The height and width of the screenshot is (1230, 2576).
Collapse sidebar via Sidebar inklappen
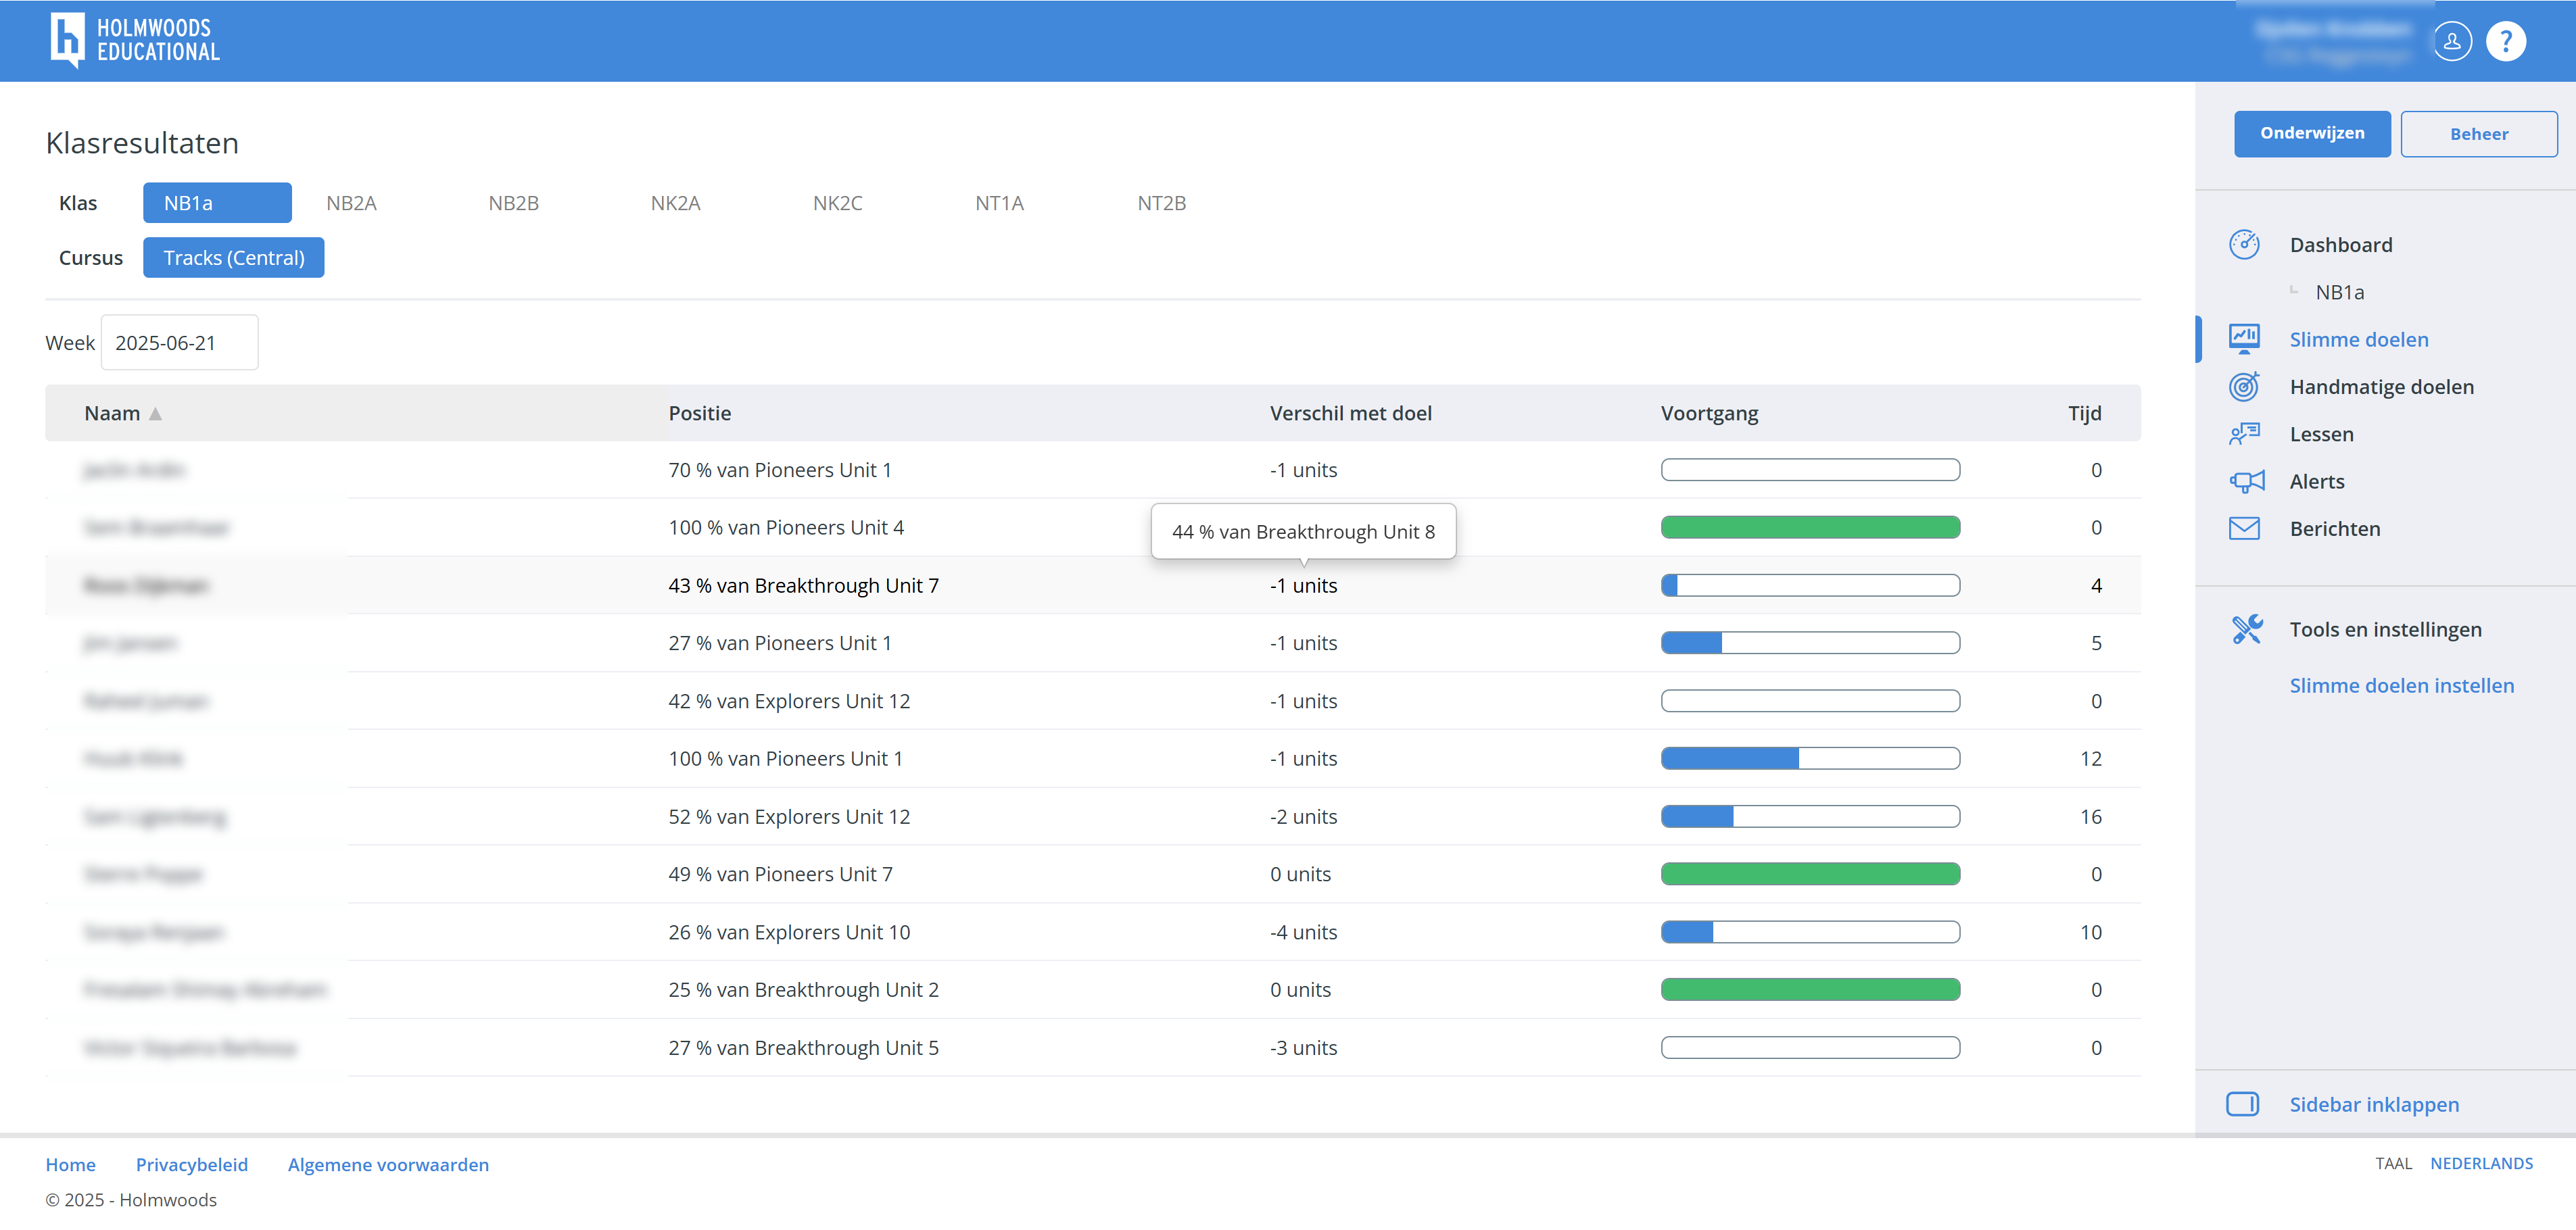point(2373,1104)
